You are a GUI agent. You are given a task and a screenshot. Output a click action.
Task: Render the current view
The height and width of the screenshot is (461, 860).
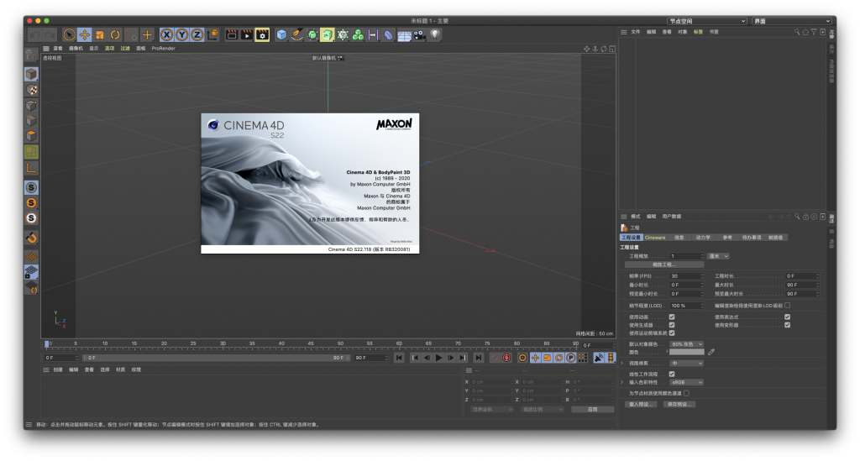pyautogui.click(x=232, y=35)
